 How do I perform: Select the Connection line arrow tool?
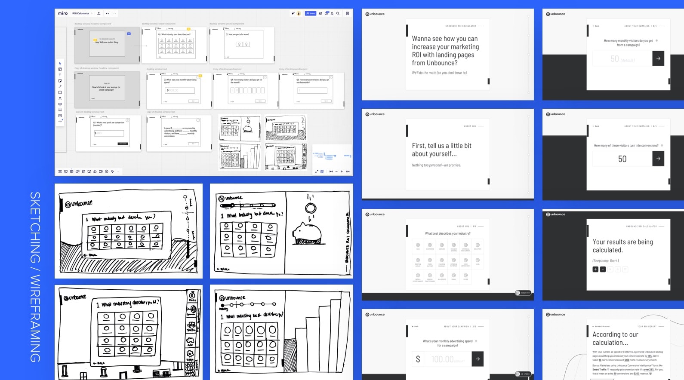(x=60, y=86)
